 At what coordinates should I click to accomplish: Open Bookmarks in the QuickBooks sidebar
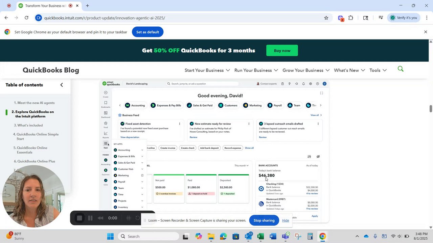point(106,103)
